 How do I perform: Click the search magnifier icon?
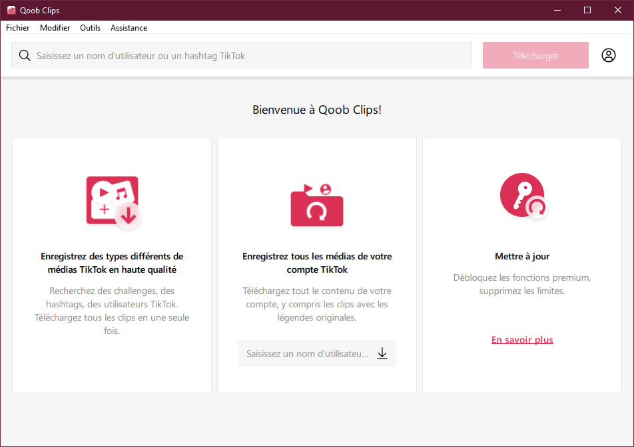pos(25,55)
